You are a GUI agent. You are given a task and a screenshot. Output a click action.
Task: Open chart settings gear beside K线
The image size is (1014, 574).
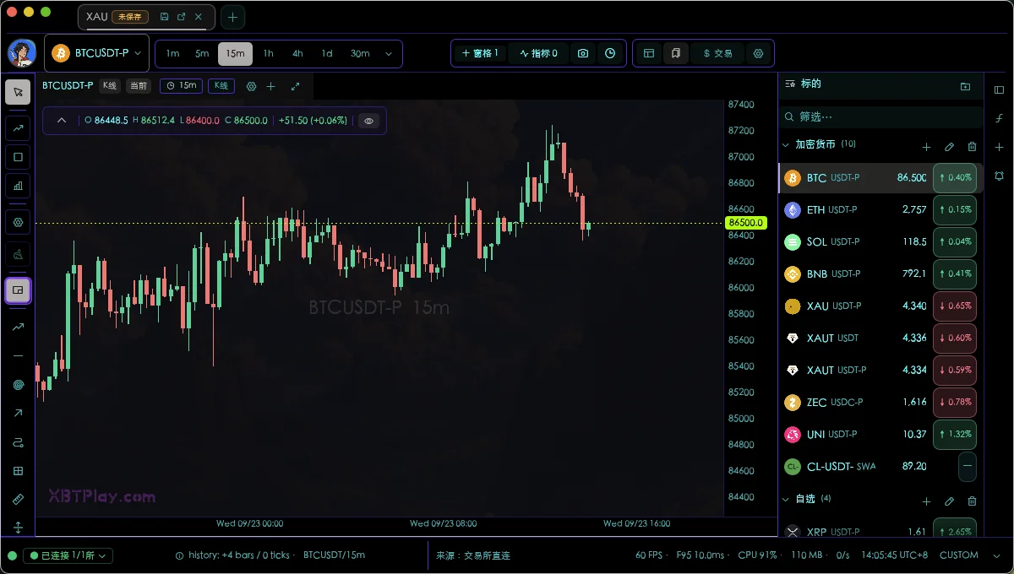pyautogui.click(x=251, y=86)
